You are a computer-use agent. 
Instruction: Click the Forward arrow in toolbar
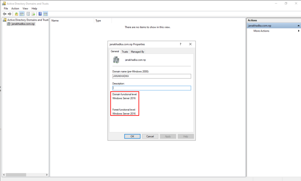point(9,14)
